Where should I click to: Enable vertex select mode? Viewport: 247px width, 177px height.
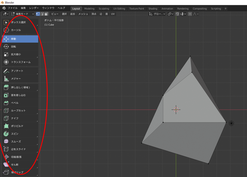pyautogui.click(x=38, y=14)
